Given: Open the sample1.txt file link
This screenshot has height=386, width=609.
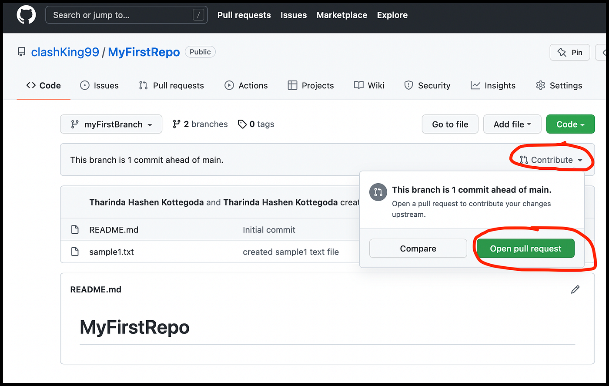Looking at the screenshot, I should click(111, 252).
